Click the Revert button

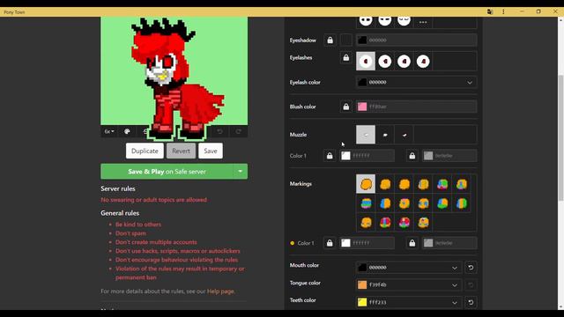pos(181,151)
